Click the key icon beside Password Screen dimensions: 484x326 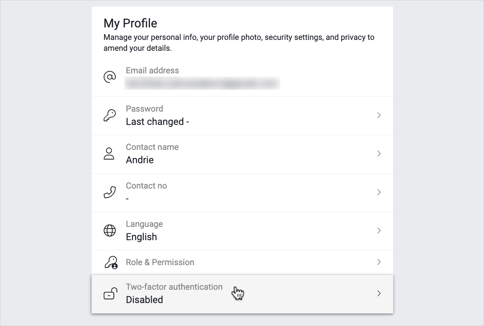coord(110,116)
